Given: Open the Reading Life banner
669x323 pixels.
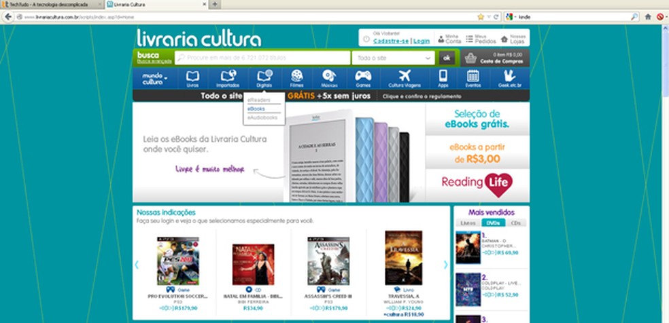Looking at the screenshot, I should point(477,185).
